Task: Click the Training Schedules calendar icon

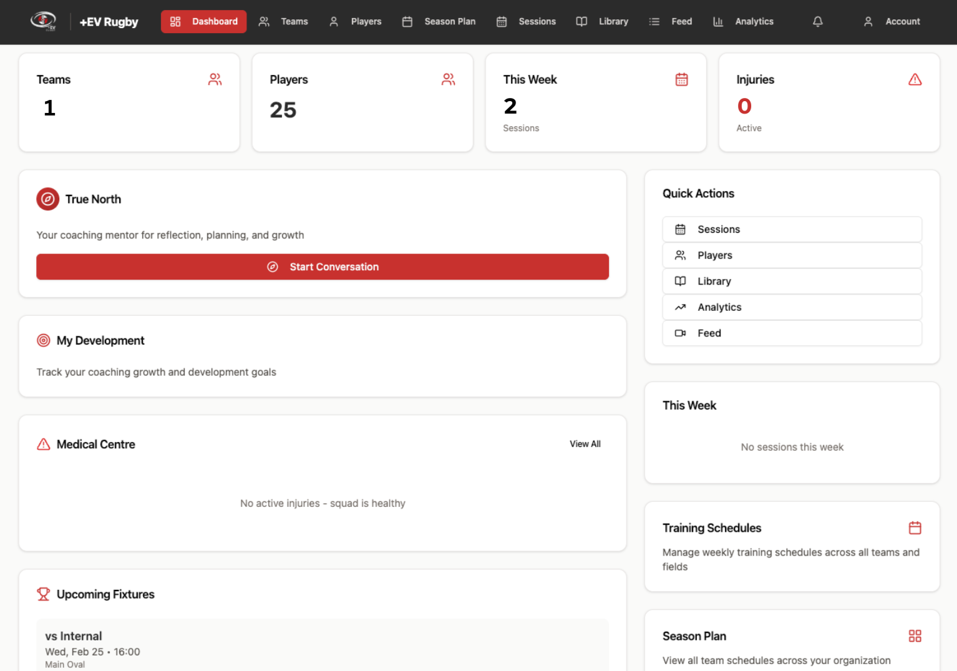Action: pyautogui.click(x=915, y=527)
